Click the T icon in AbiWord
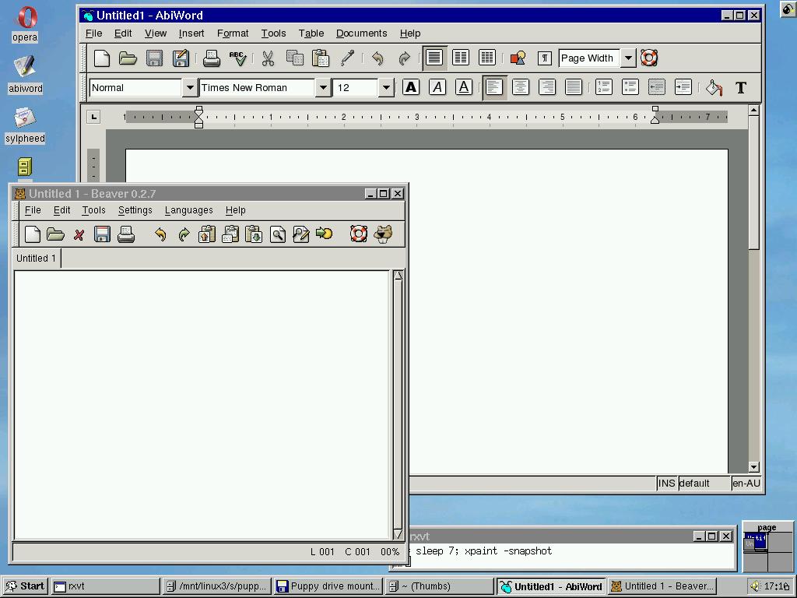Viewport: 797px width, 598px height. 741,87
